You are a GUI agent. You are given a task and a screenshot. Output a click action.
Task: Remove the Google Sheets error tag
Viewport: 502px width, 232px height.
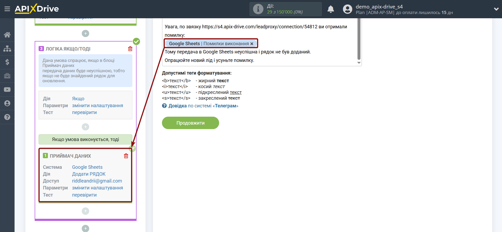pyautogui.click(x=252, y=44)
